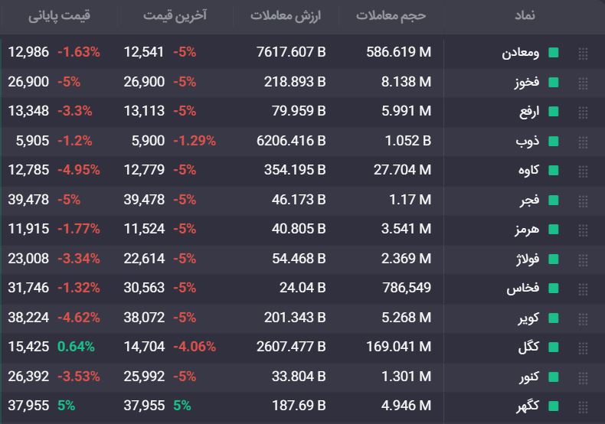Click the green square indicator for هرمز
605x424 pixels.
point(554,230)
